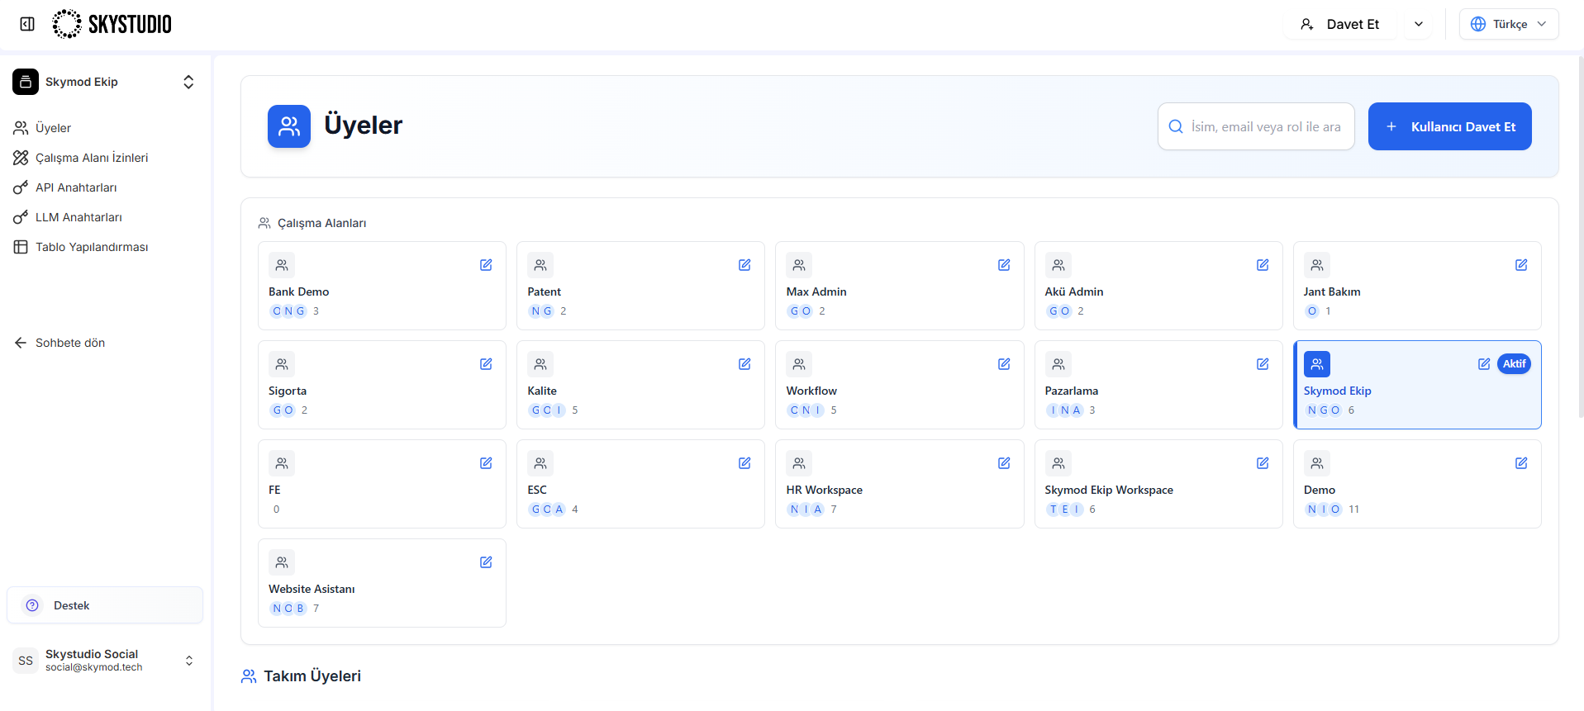
Task: Expand the arrow next to Davet Et
Action: [1419, 24]
